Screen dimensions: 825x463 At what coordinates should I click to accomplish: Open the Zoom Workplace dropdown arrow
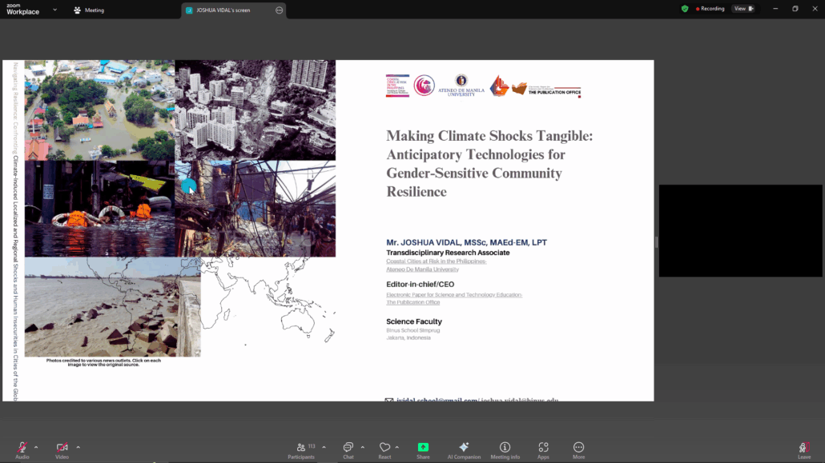54,10
